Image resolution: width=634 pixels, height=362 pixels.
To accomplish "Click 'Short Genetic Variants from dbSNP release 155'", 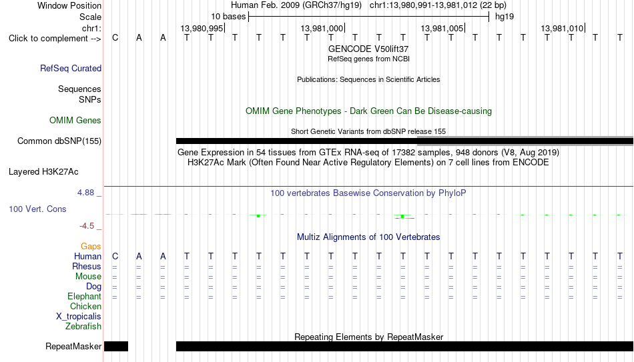I will click(x=368, y=131).
